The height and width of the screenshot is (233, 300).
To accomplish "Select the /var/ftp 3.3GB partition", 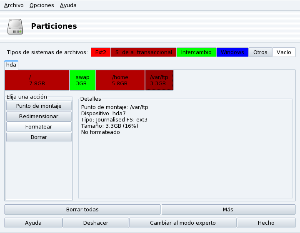I will [x=159, y=80].
